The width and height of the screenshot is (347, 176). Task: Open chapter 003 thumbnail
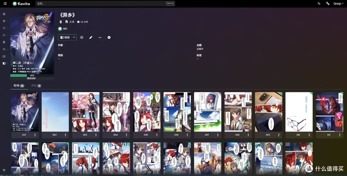point(86,112)
